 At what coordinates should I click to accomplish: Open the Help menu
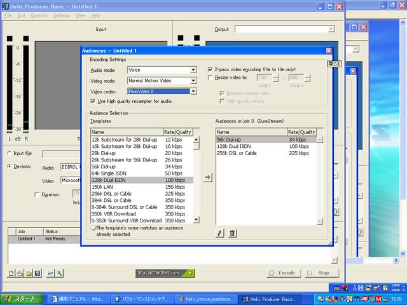tap(96, 15)
